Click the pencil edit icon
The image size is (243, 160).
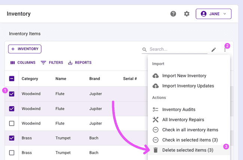[214, 50]
